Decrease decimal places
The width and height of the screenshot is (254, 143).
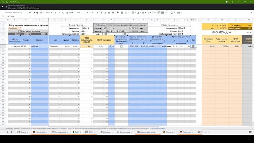coord(63,12)
